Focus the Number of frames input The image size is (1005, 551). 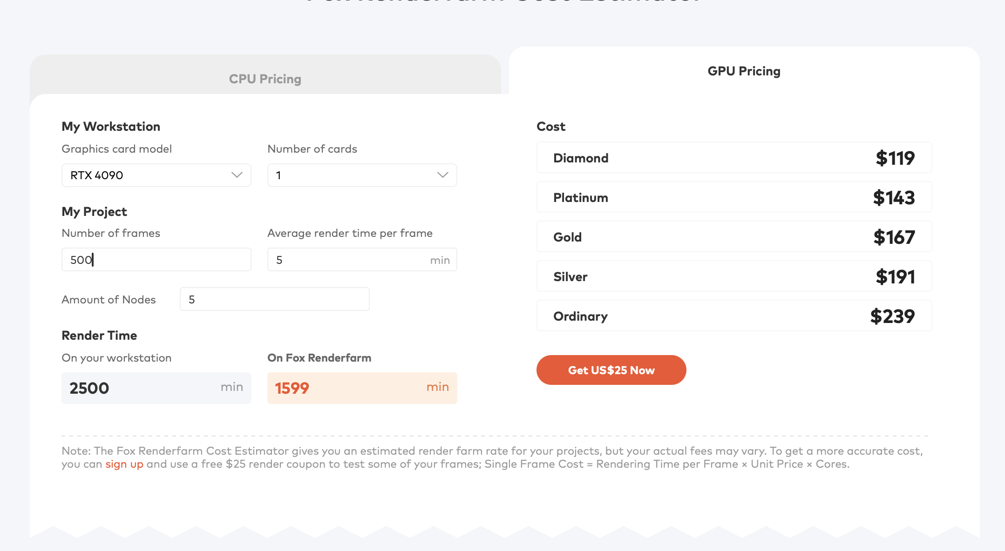click(x=156, y=259)
